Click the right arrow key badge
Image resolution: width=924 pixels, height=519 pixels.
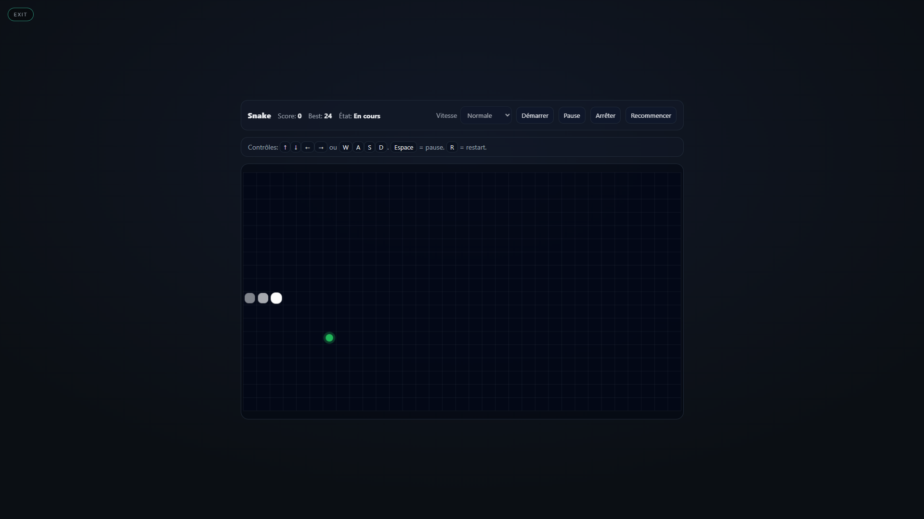(320, 147)
